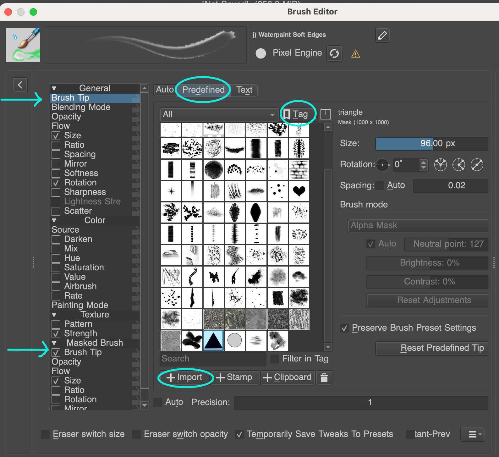Open the All tag filter dropdown
The height and width of the screenshot is (457, 499).
click(x=219, y=114)
